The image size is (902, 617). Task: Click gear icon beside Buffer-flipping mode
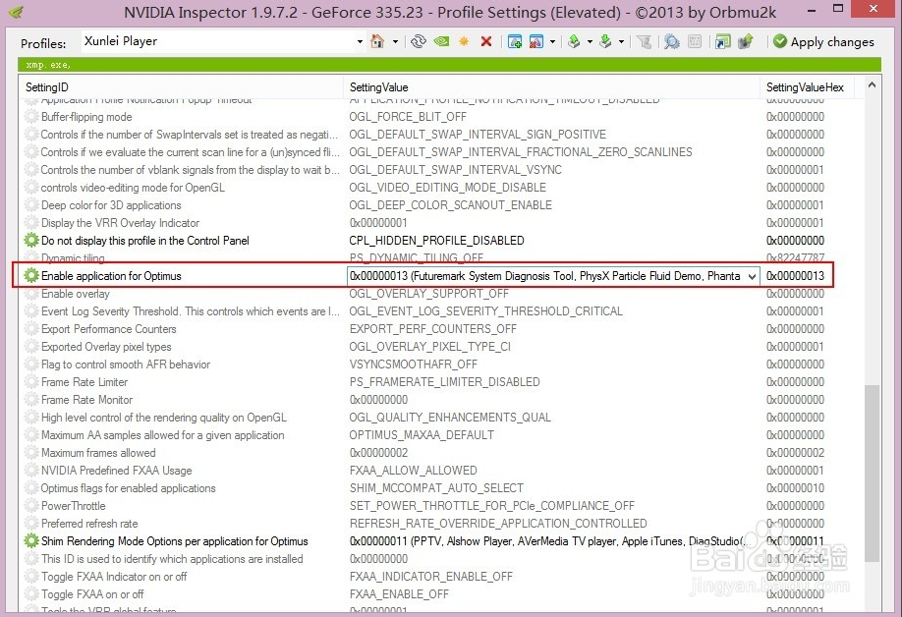(x=31, y=117)
